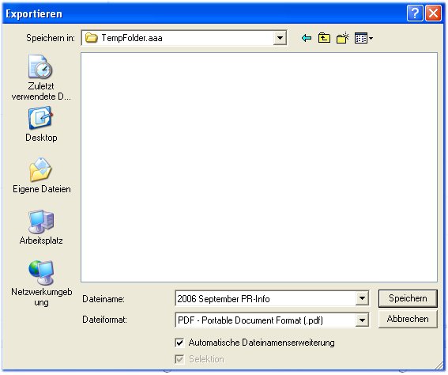Browse Netzwerkumgebung location
Screen dimensions: 448x375
[x=41, y=283]
